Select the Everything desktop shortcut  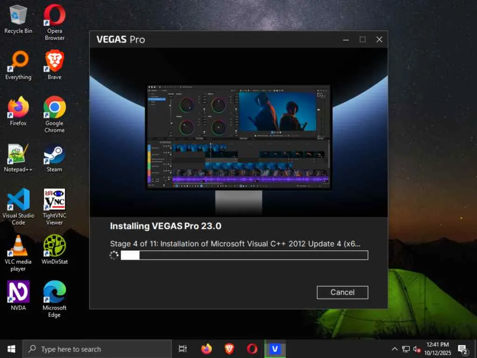tap(18, 65)
